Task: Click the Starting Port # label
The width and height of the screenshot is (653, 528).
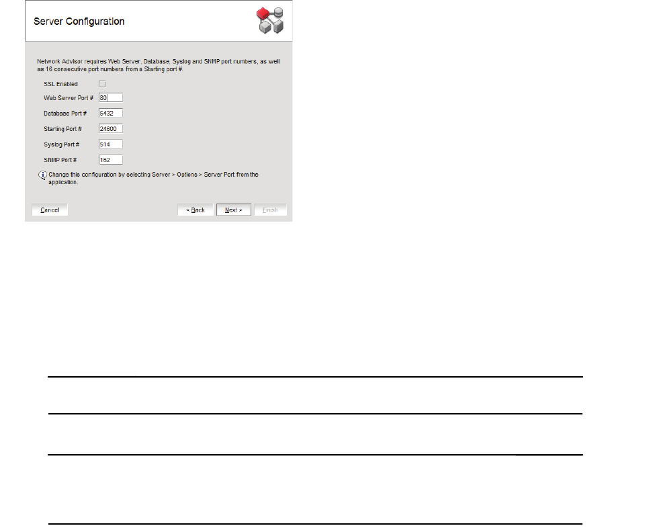Action: tap(63, 129)
